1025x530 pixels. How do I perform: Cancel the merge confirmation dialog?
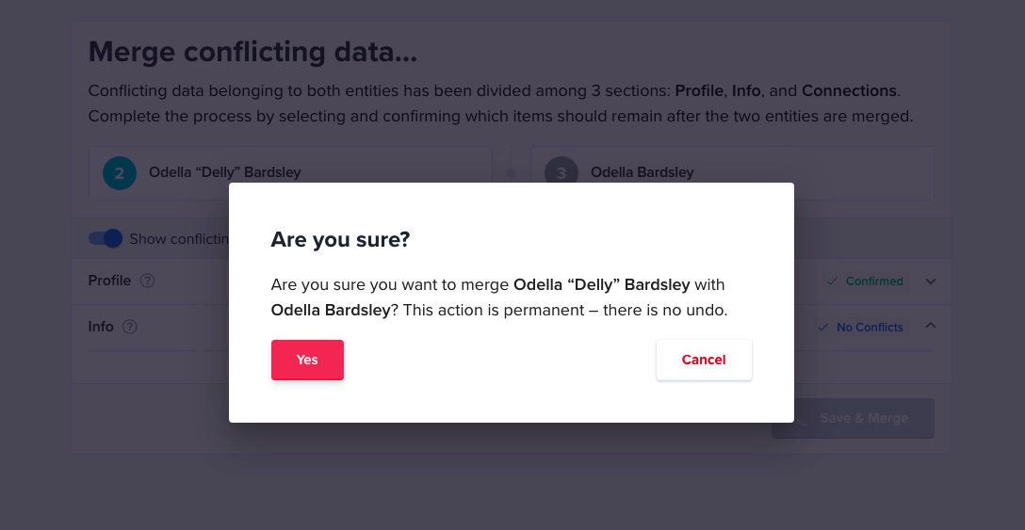[704, 360]
